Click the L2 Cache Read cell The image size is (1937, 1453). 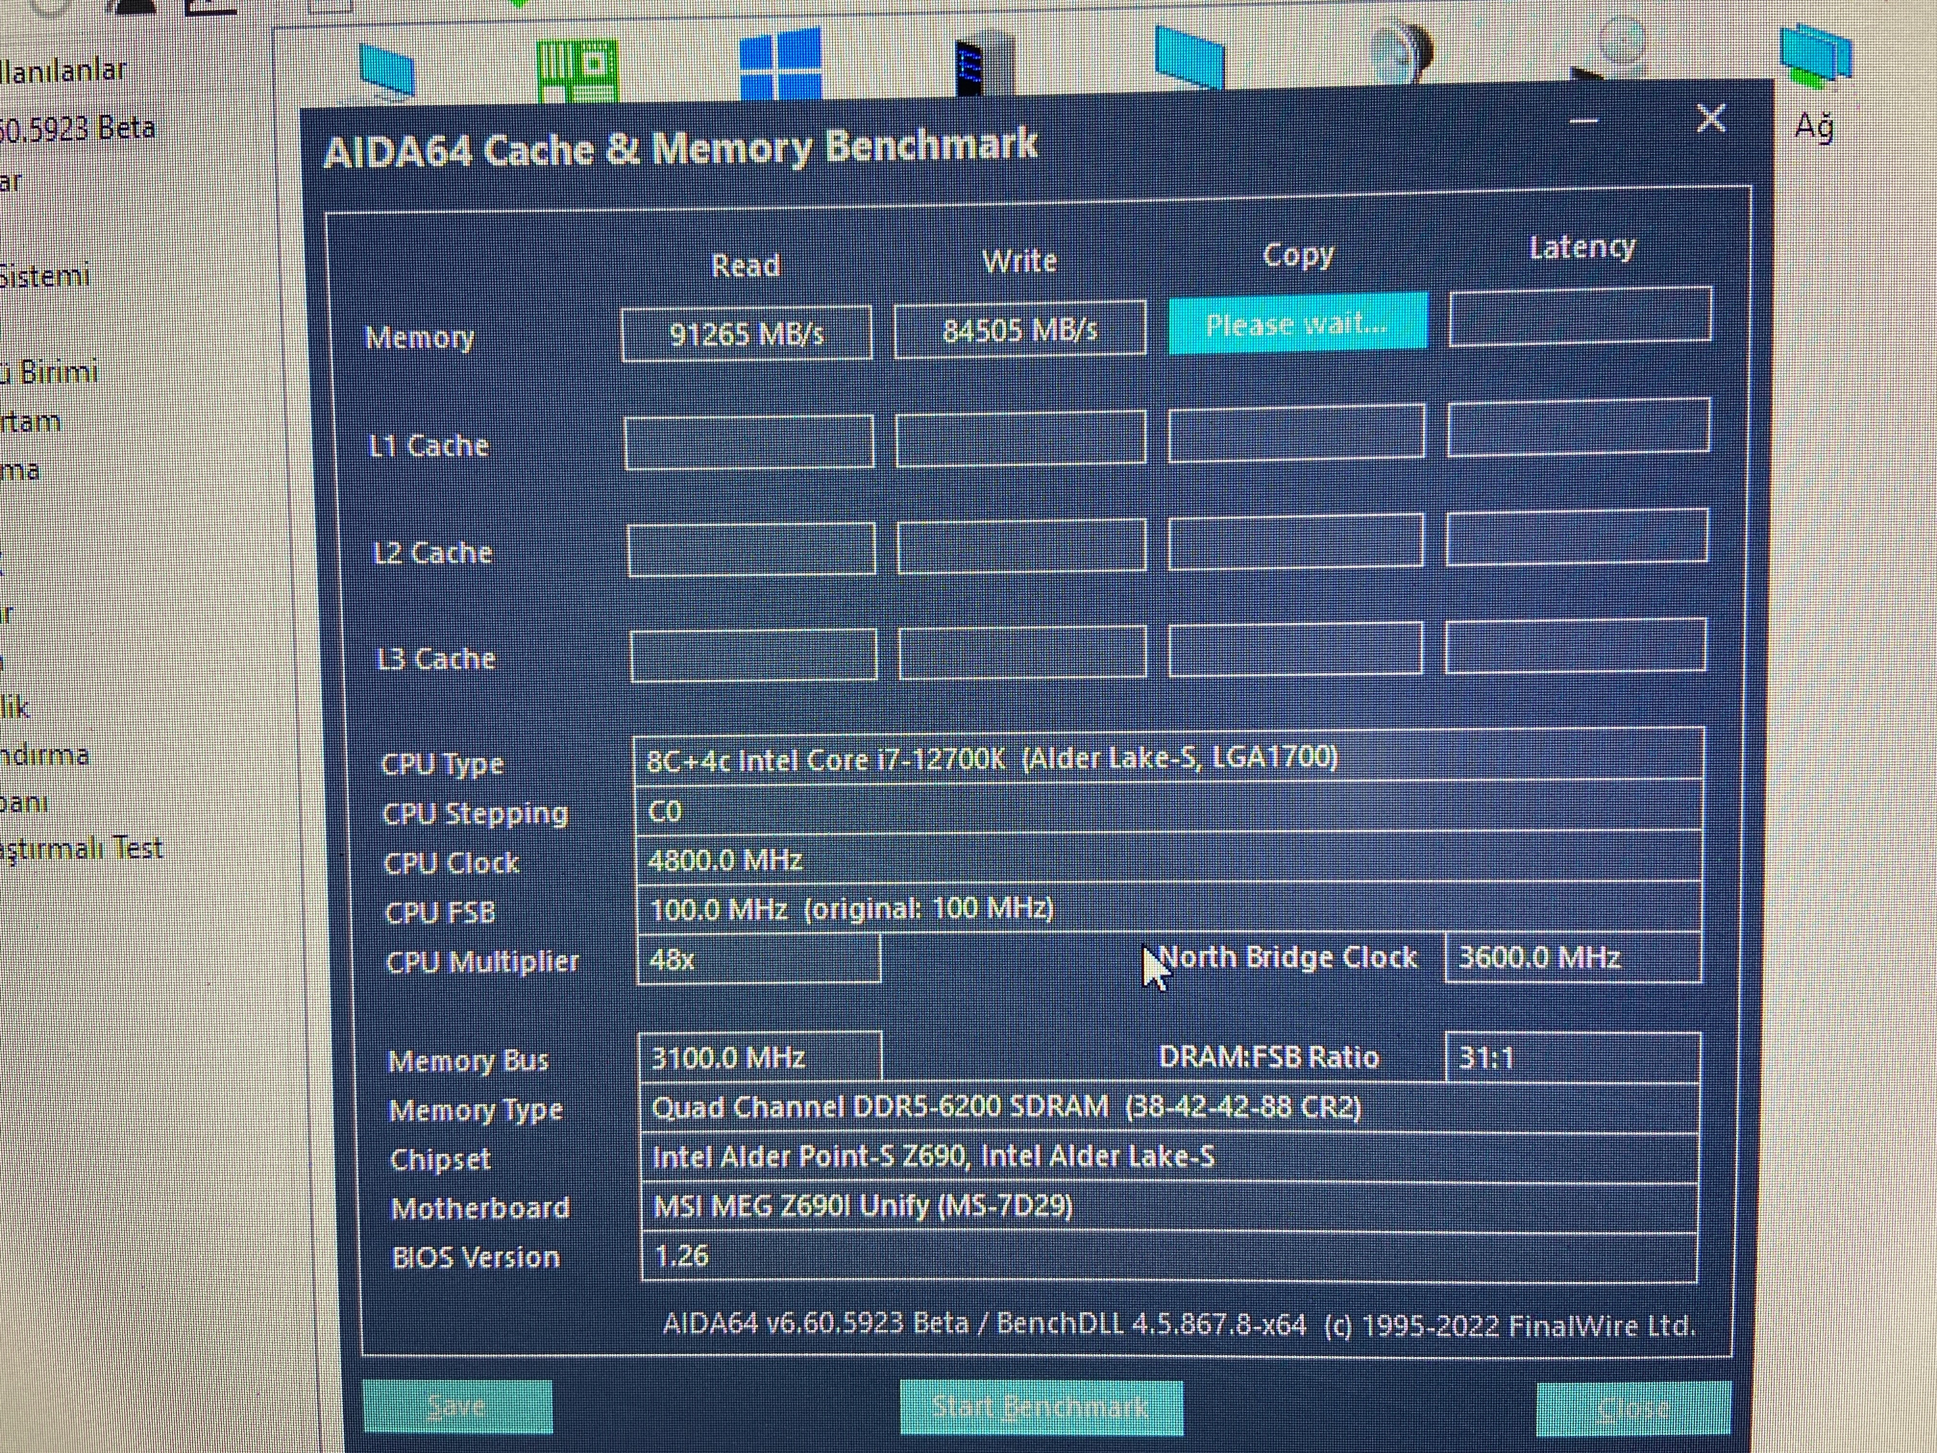pos(751,549)
